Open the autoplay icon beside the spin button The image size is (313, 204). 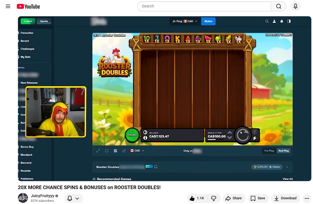pyautogui.click(x=255, y=131)
